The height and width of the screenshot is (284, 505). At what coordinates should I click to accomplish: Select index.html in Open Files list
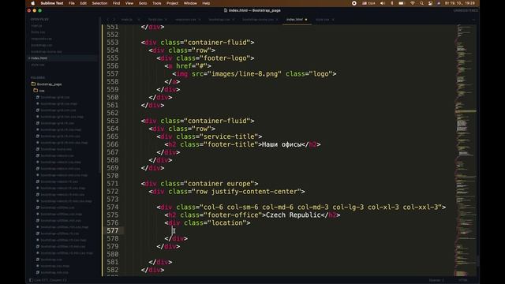[x=39, y=58]
